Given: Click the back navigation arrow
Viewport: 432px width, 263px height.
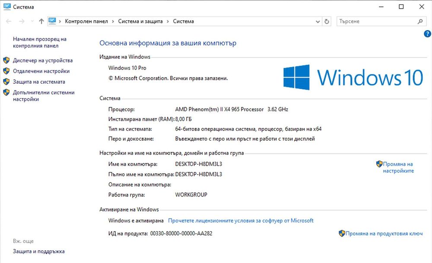Looking at the screenshot, I should tap(9, 21).
